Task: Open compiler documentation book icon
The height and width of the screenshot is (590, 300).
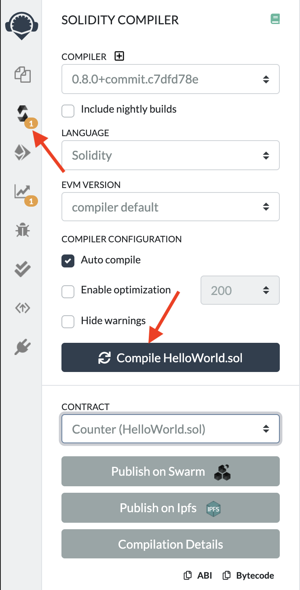Action: (275, 19)
